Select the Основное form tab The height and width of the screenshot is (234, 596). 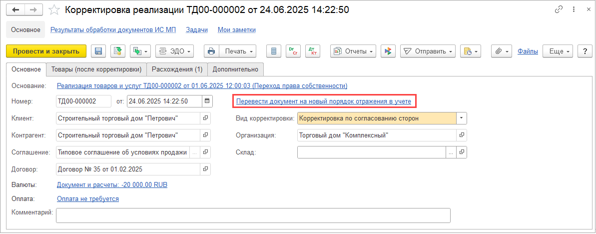(x=26, y=69)
